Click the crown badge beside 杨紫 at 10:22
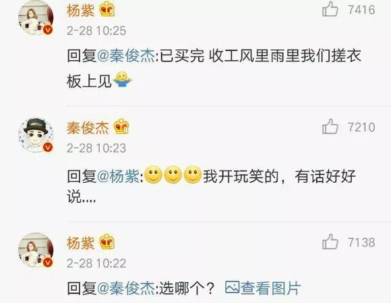Screen dimensions: 391x303 point(107,242)
